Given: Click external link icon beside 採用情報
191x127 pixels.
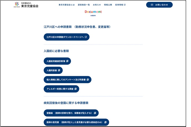Looking at the screenshot, I should [x=125, y=5].
